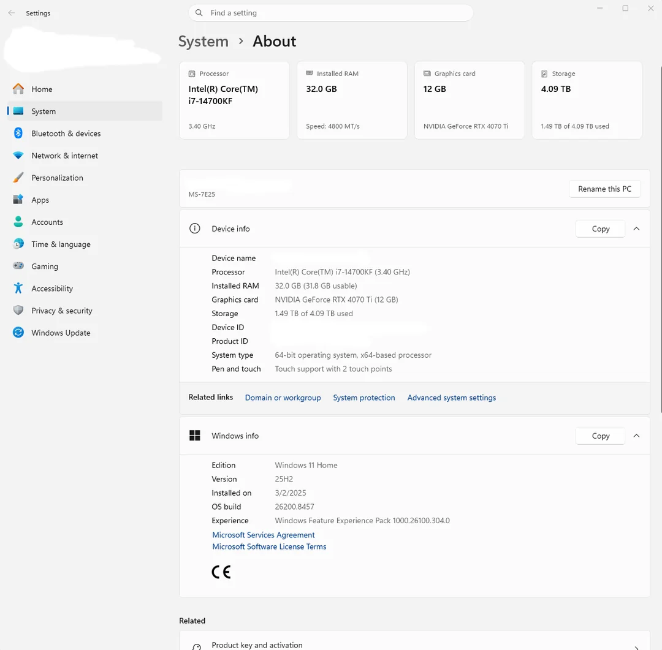Open Advanced system settings link
The height and width of the screenshot is (650, 662).
452,398
